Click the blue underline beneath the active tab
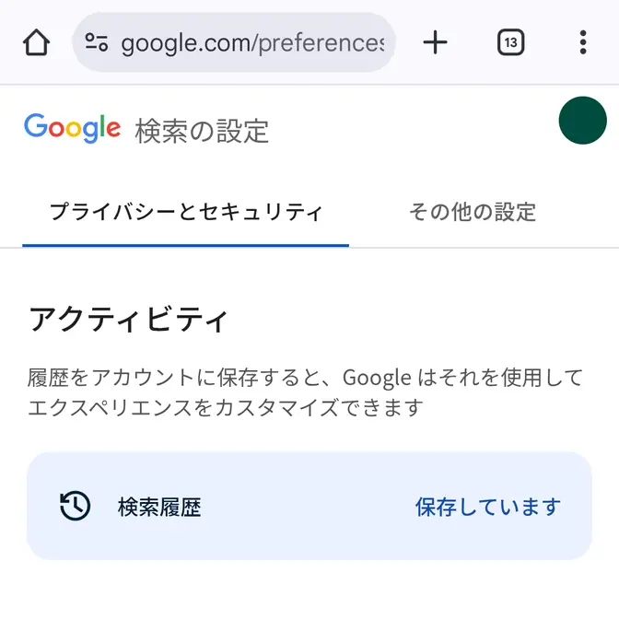Image resolution: width=619 pixels, height=619 pixels. (185, 245)
